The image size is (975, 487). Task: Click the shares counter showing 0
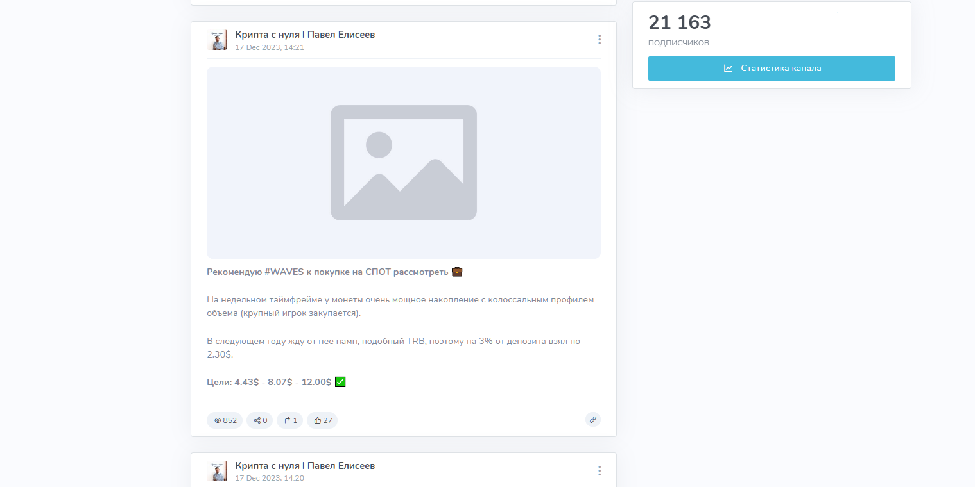[260, 420]
